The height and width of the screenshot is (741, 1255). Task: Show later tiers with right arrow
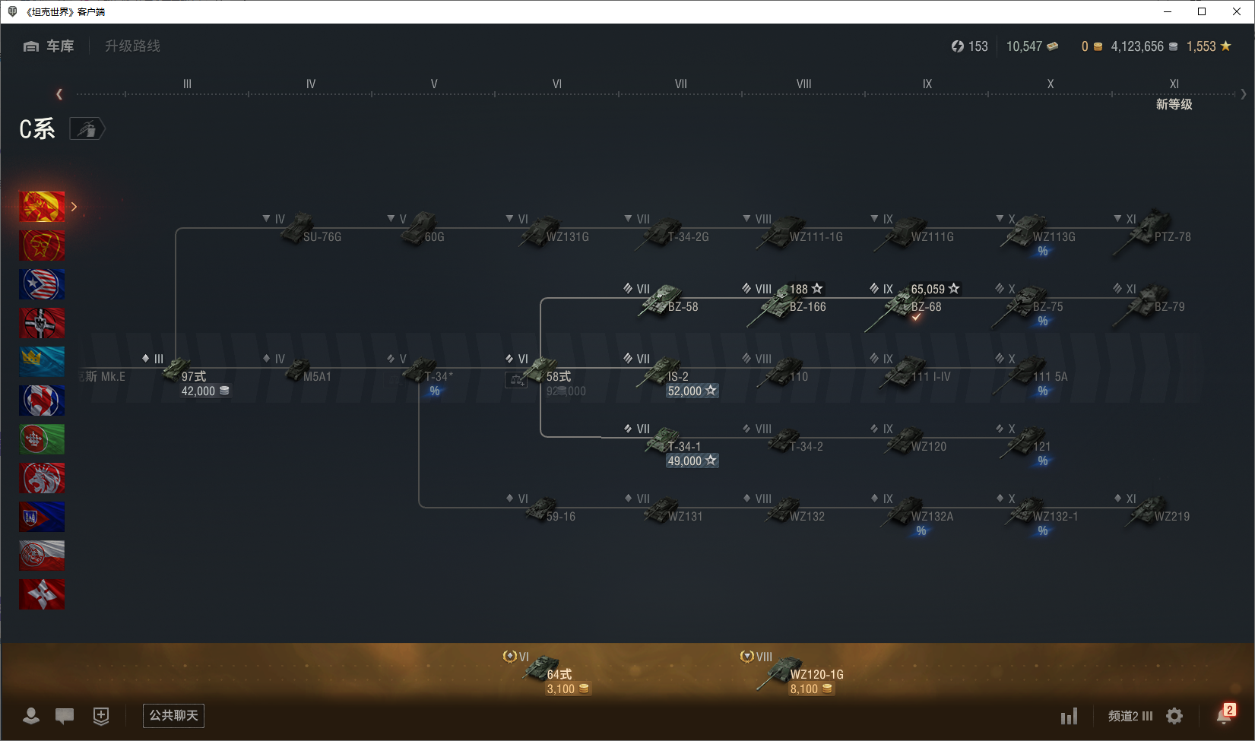(1244, 94)
